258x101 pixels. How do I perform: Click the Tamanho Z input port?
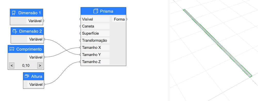(81, 62)
